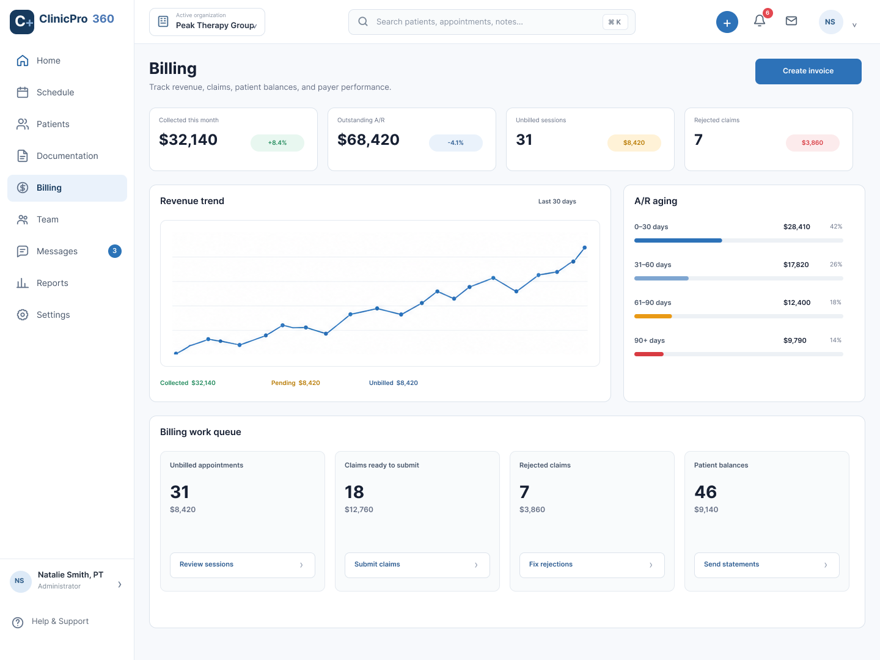
Task: Click the 42% aging percentage
Action: click(x=836, y=227)
